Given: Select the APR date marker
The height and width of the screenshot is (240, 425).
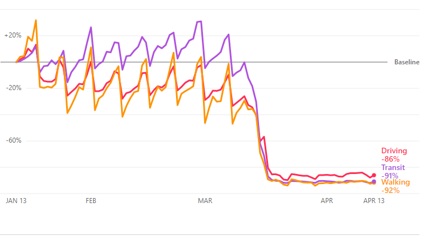Looking at the screenshot, I should click(326, 200).
